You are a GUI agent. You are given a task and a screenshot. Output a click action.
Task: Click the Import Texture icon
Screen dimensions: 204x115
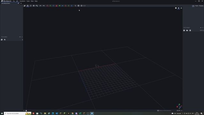click(x=2, y=40)
